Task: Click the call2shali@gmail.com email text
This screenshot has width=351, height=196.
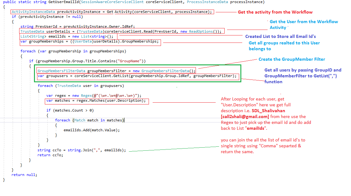Action: pos(245,116)
